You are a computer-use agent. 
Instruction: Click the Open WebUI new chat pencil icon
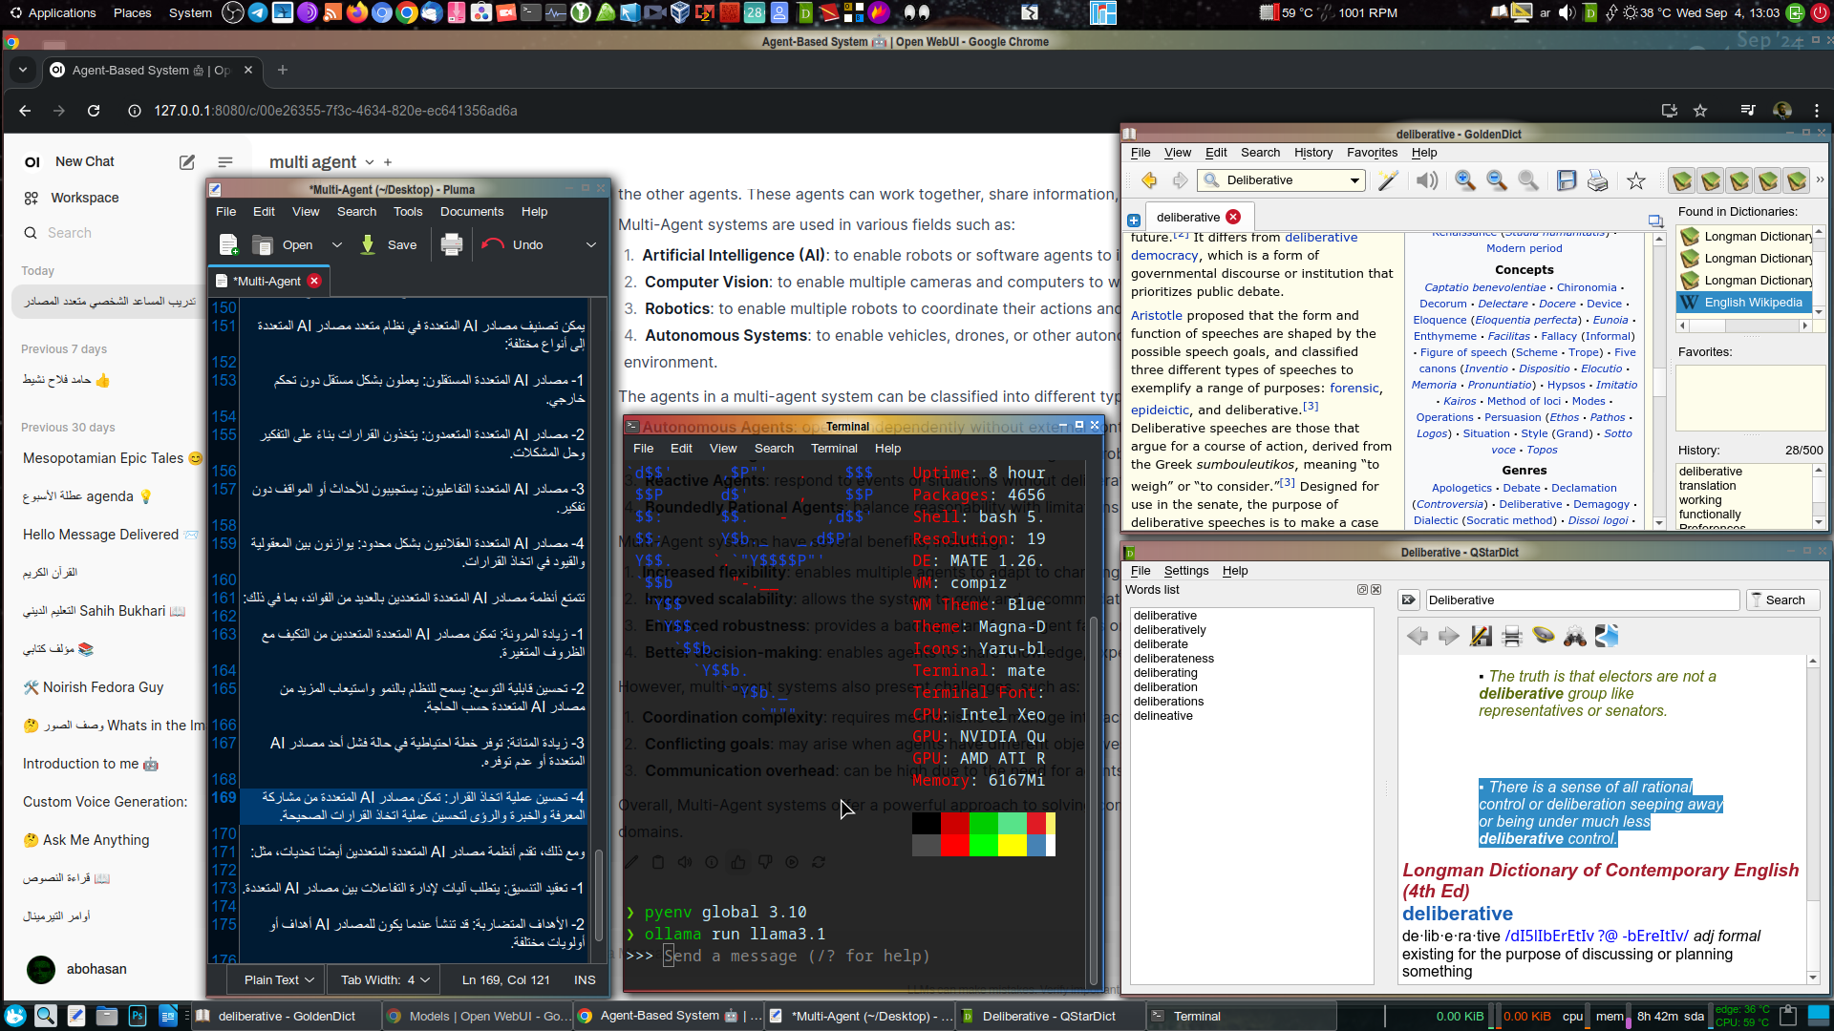click(x=187, y=162)
